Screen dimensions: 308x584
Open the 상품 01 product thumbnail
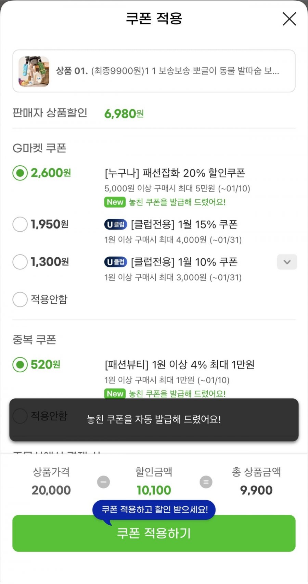(34, 71)
